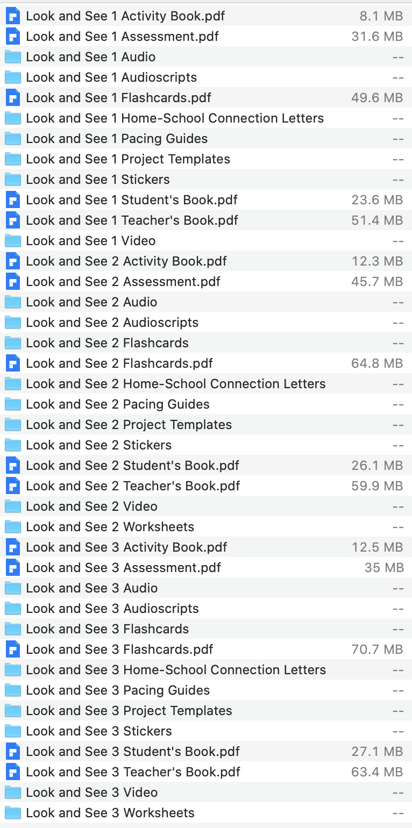Select the folder icon for Look and See 1 Audio
This screenshot has height=828, width=412.
[x=12, y=56]
